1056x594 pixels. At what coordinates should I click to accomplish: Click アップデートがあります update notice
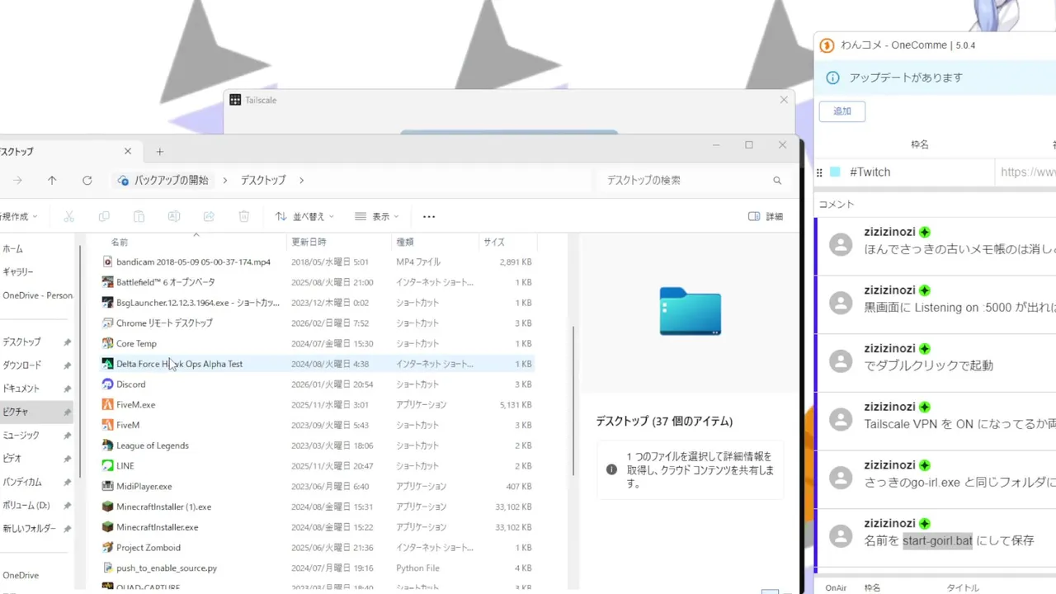(906, 78)
